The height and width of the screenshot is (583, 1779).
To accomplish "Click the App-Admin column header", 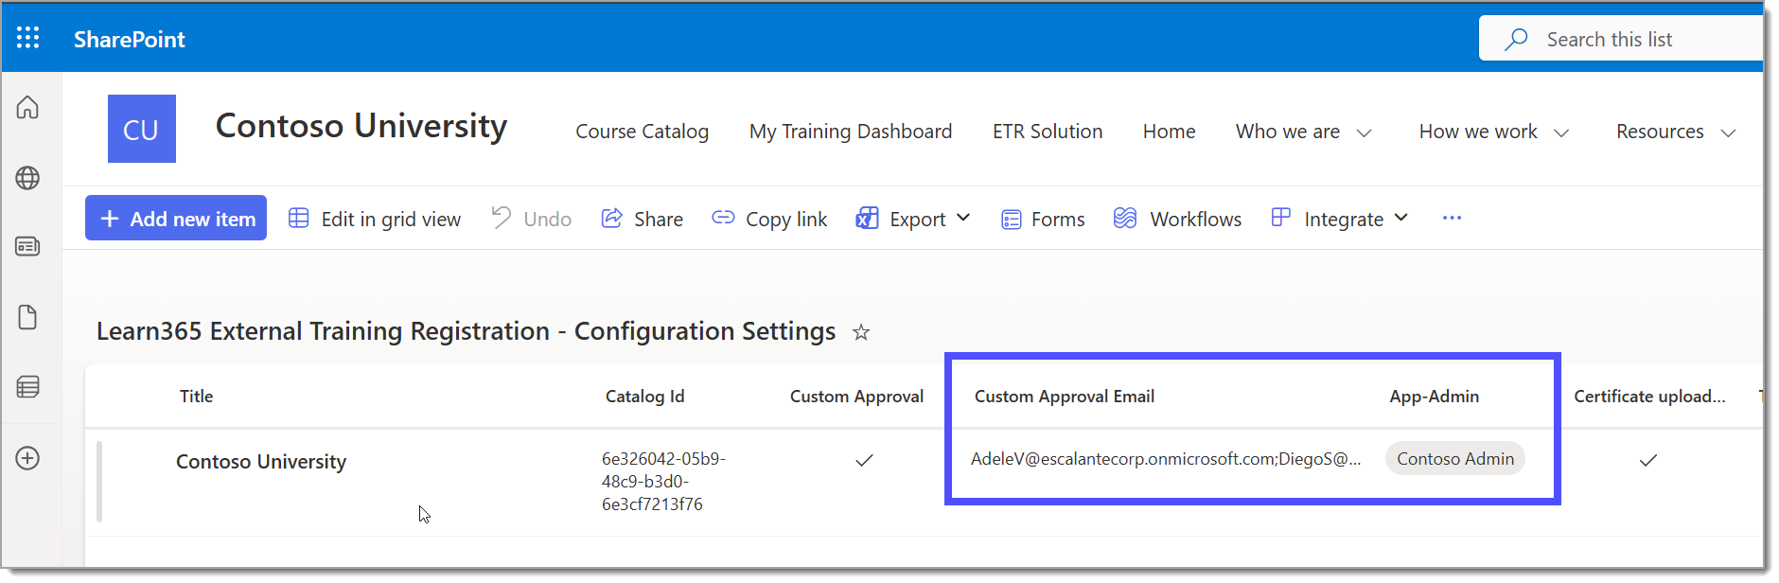I will pos(1434,397).
